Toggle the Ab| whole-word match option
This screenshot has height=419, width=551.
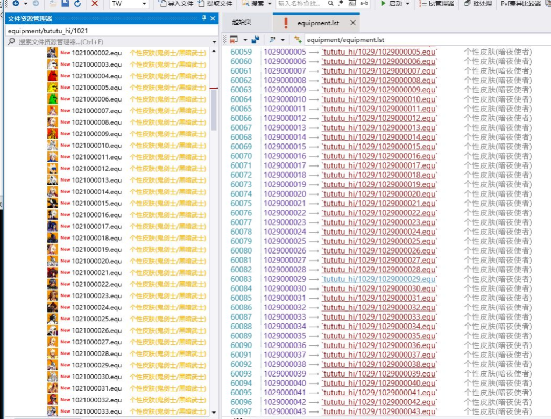coord(352,4)
